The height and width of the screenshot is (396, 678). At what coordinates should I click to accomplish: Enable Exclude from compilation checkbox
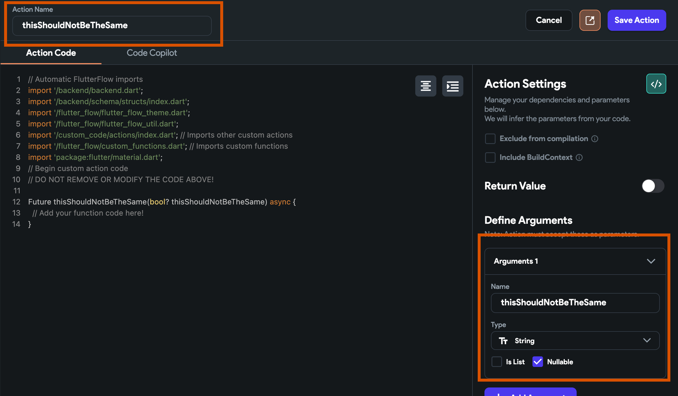pyautogui.click(x=490, y=139)
